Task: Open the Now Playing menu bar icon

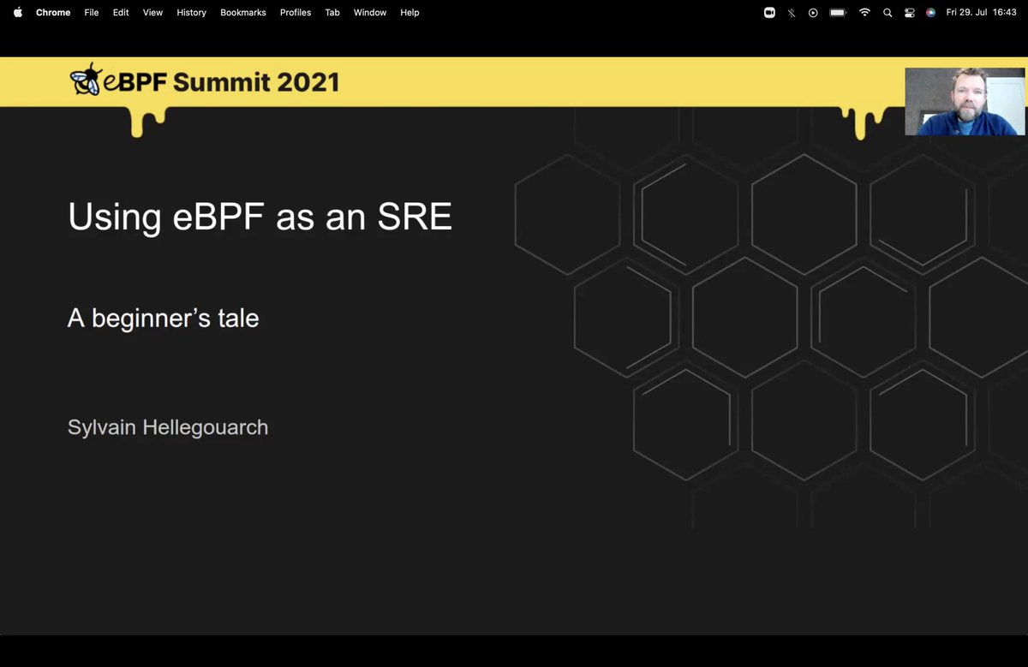Action: click(812, 13)
